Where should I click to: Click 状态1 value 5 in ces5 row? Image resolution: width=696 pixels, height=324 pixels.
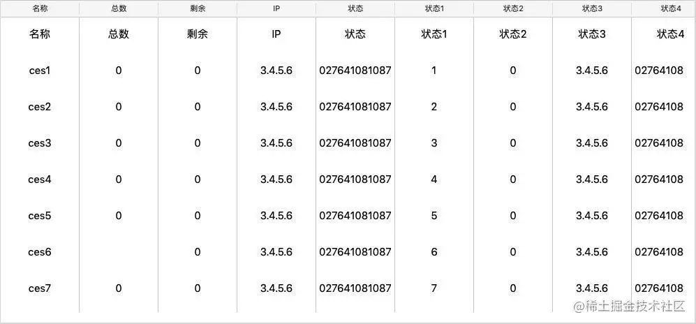point(434,216)
